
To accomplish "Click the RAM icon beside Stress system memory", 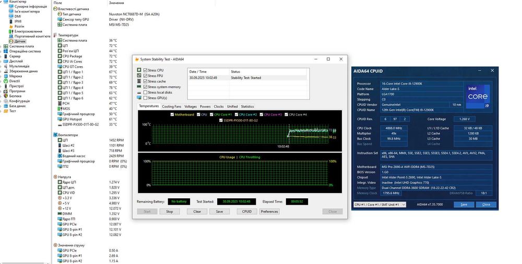I will (139, 87).
